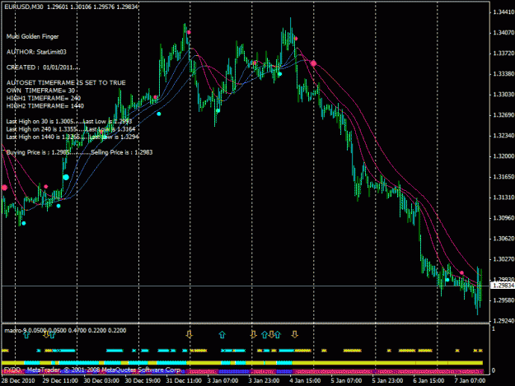Click the 1.29240 price scale label
Viewport: 515px width, 386px height.
[x=503, y=321]
